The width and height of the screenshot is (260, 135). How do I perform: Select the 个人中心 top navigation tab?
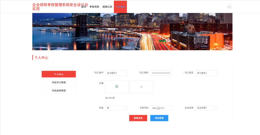click(120, 7)
